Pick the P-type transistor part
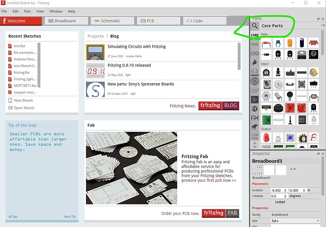The image size is (326, 227). pyautogui.click(x=278, y=55)
